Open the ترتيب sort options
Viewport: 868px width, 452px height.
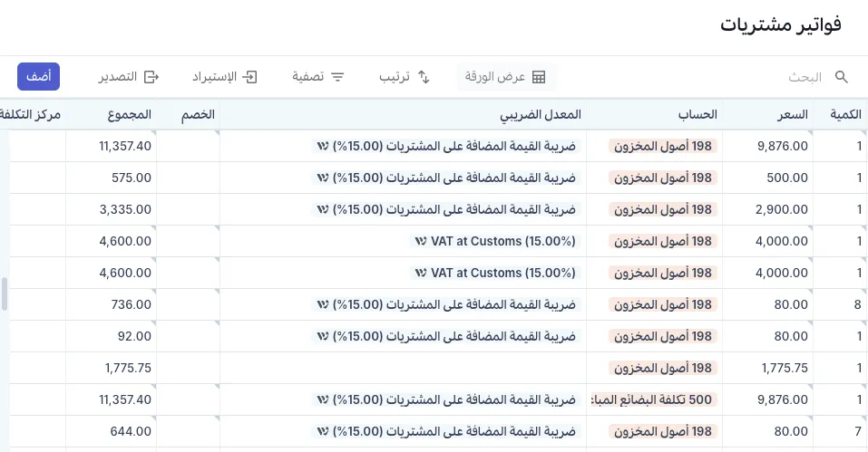pos(405,77)
